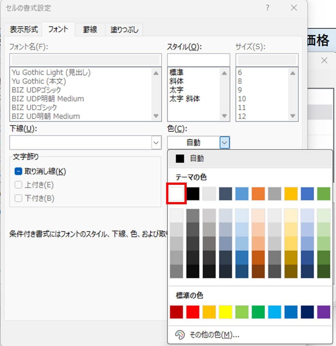Close the background window with X
Screen dimensions: 336x346
324,60
